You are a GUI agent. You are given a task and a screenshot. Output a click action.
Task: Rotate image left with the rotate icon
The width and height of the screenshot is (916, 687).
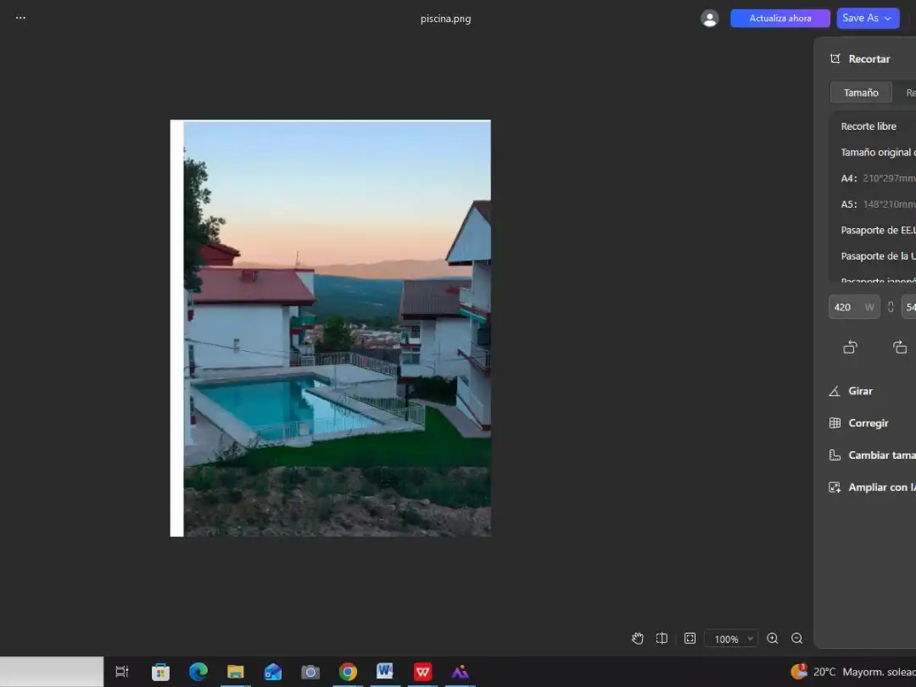coord(851,347)
